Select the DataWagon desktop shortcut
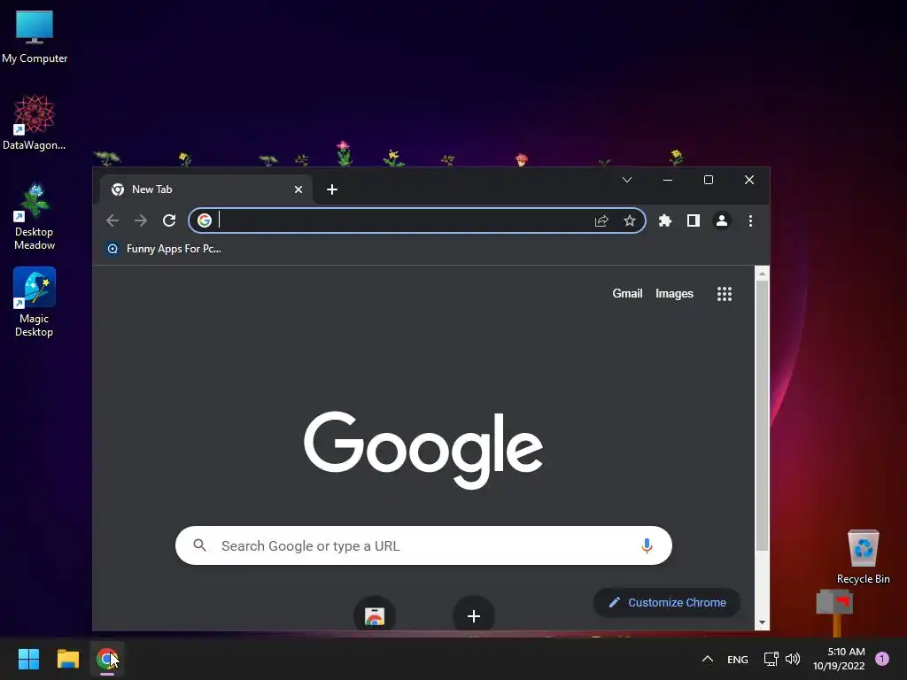 click(x=35, y=122)
